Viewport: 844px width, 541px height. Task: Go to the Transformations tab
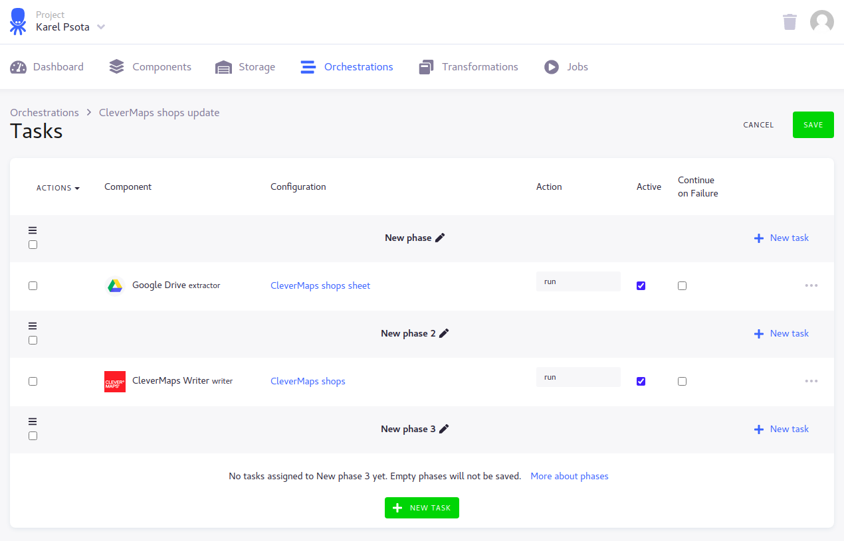pos(469,67)
